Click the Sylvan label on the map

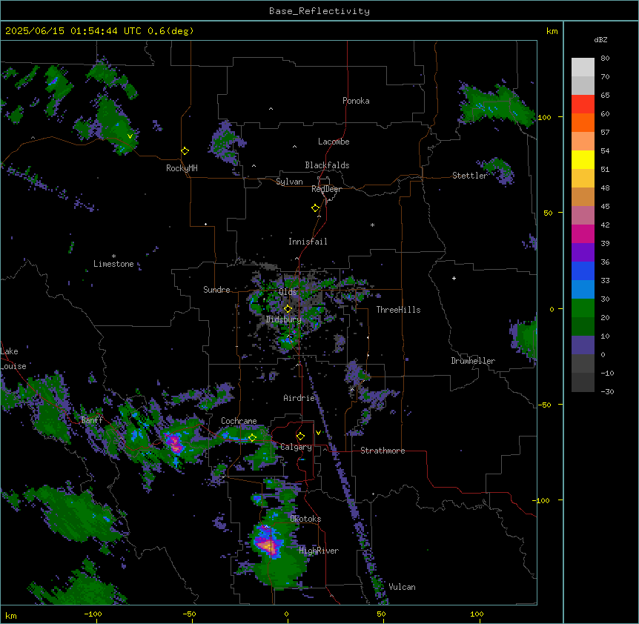pos(289,182)
